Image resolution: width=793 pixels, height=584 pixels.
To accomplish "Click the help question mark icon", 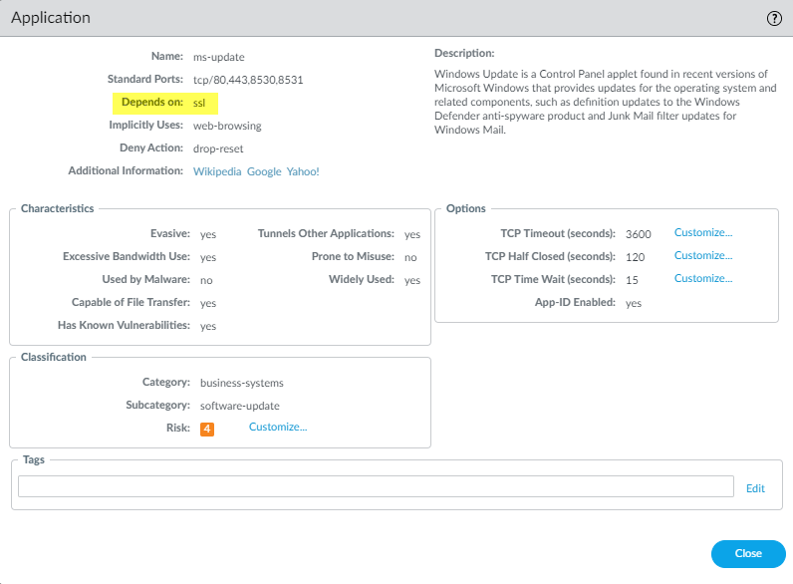I will (774, 19).
